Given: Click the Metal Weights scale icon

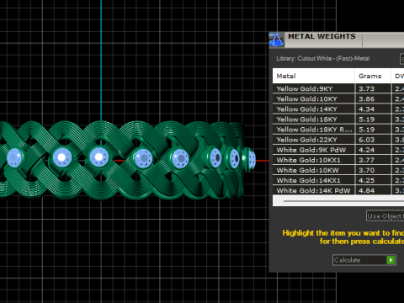Looking at the screenshot, I should [276, 40].
